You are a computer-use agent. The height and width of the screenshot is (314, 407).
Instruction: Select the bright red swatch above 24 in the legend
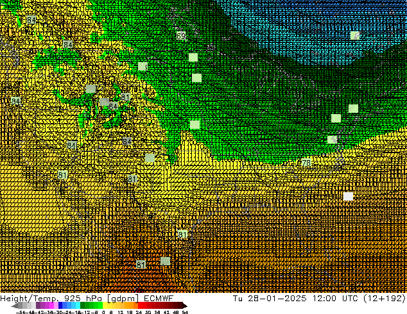pyautogui.click(x=140, y=305)
